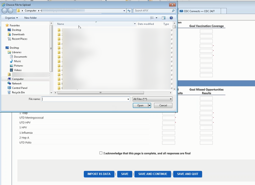This screenshot has width=255, height=185.
Task: Click first Goal Vaccination Coverage input box
Action: point(206,31)
